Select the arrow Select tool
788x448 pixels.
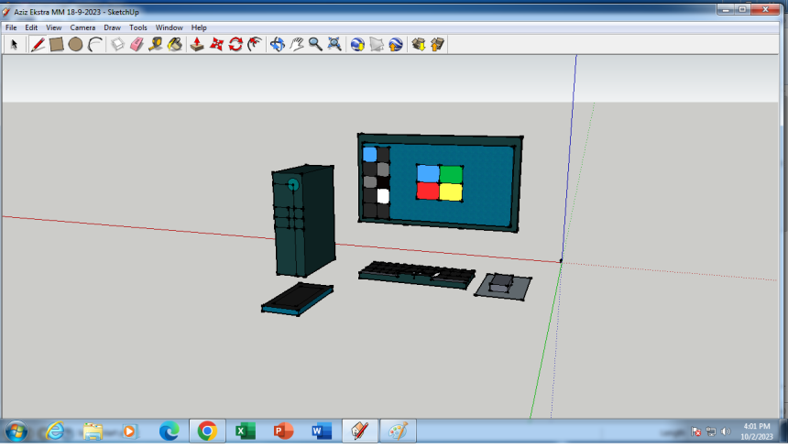pyautogui.click(x=13, y=44)
